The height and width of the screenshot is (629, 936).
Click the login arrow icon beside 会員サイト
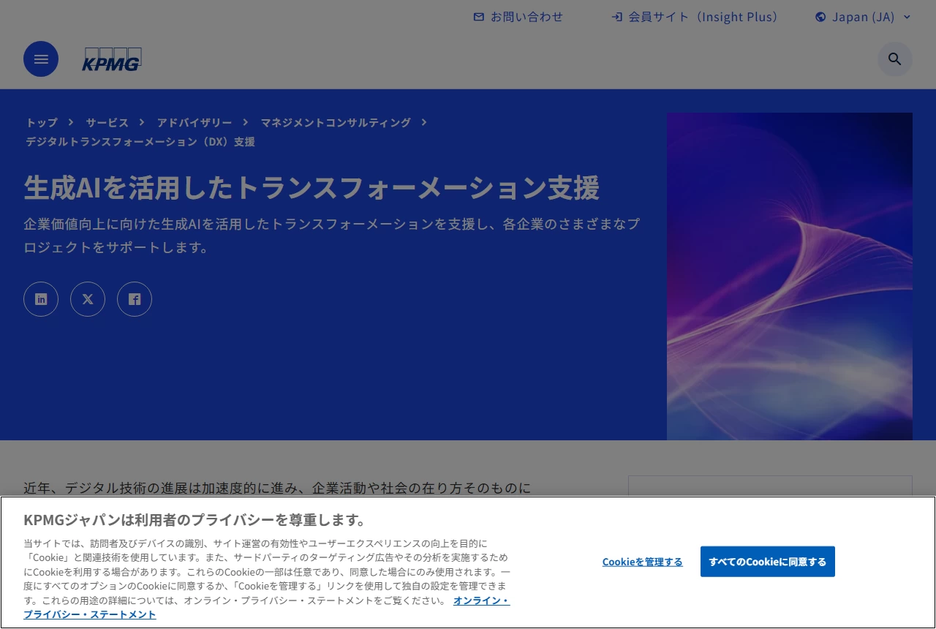tap(617, 17)
